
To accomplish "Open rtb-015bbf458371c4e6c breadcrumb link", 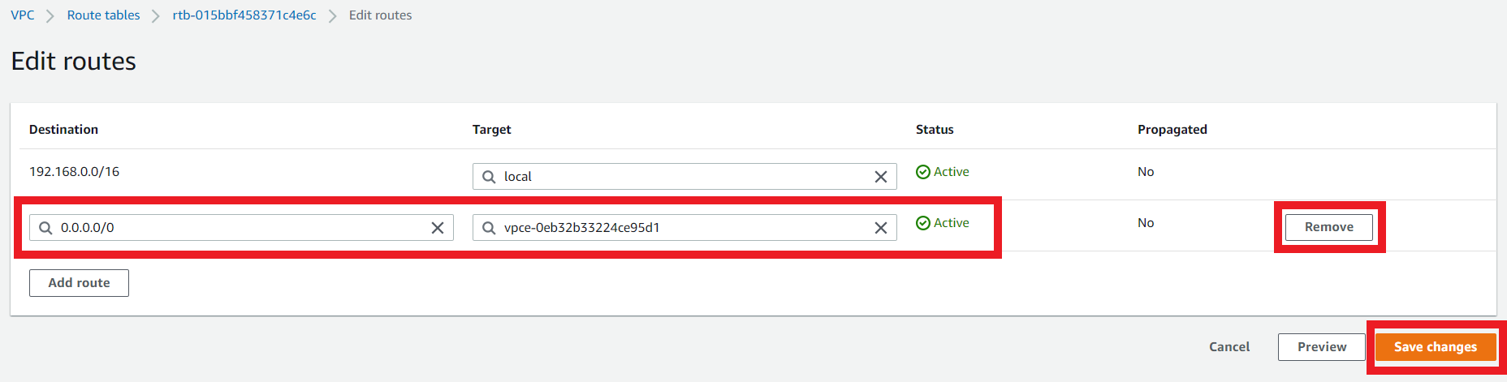I will click(x=244, y=15).
